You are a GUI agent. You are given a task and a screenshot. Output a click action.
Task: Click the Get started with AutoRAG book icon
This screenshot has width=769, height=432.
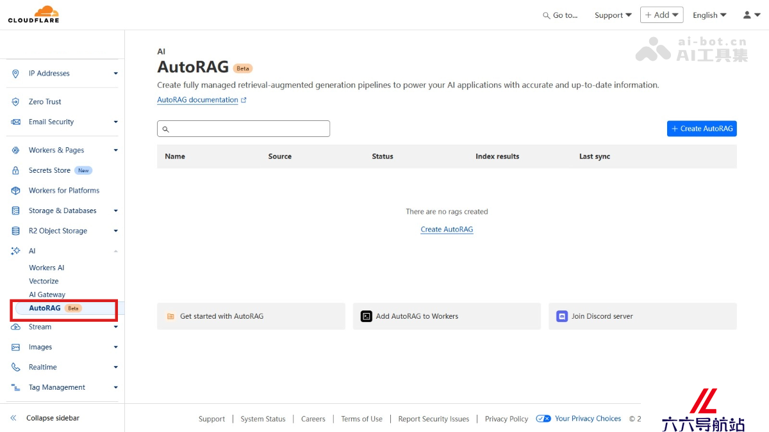(170, 316)
